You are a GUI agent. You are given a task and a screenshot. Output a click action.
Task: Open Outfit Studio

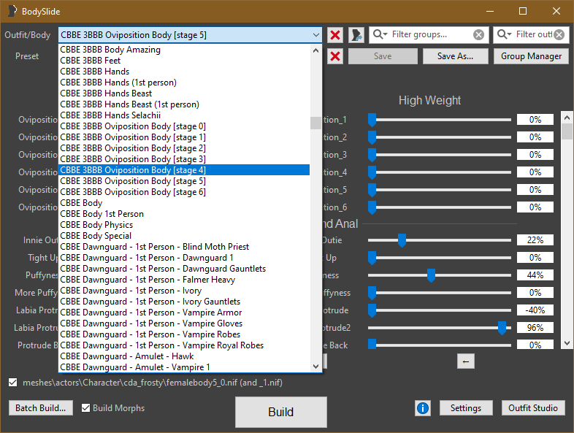[533, 408]
